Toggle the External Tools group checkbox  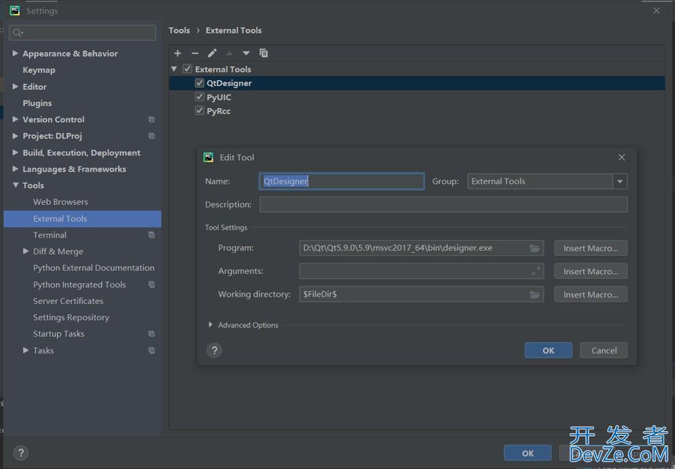point(187,69)
